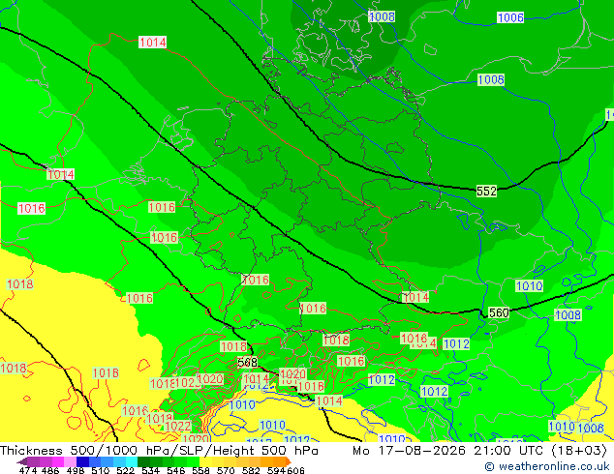The width and height of the screenshot is (614, 474).
Task: Click the 'Mo 17-08-2026 21:00 UTC (18+03)' timestamp
Action: coord(479,451)
